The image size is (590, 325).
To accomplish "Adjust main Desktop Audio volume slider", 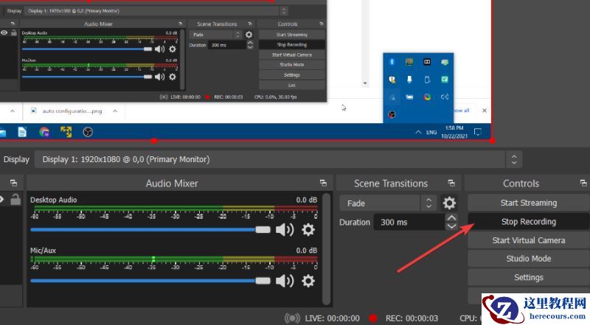I will pyautogui.click(x=150, y=229).
